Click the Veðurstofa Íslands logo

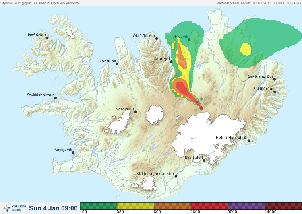(15, 208)
